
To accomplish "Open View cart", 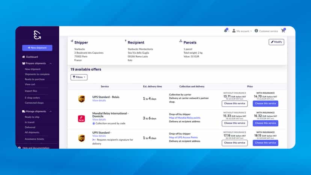I will pos(30,84).
